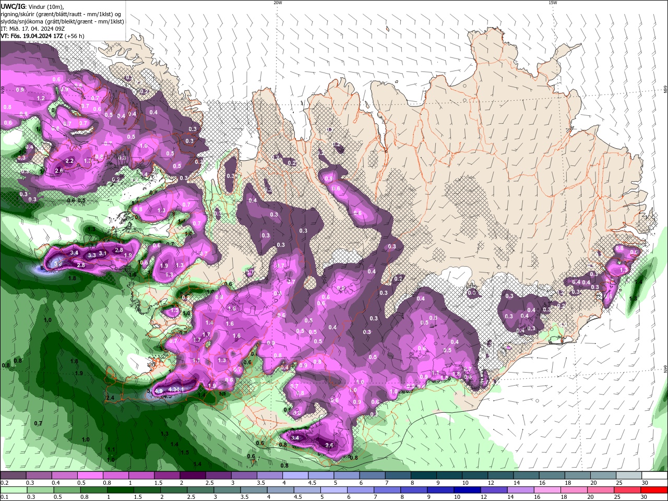
Task: Click the 'UWC/IG' title text
Action: point(13,6)
